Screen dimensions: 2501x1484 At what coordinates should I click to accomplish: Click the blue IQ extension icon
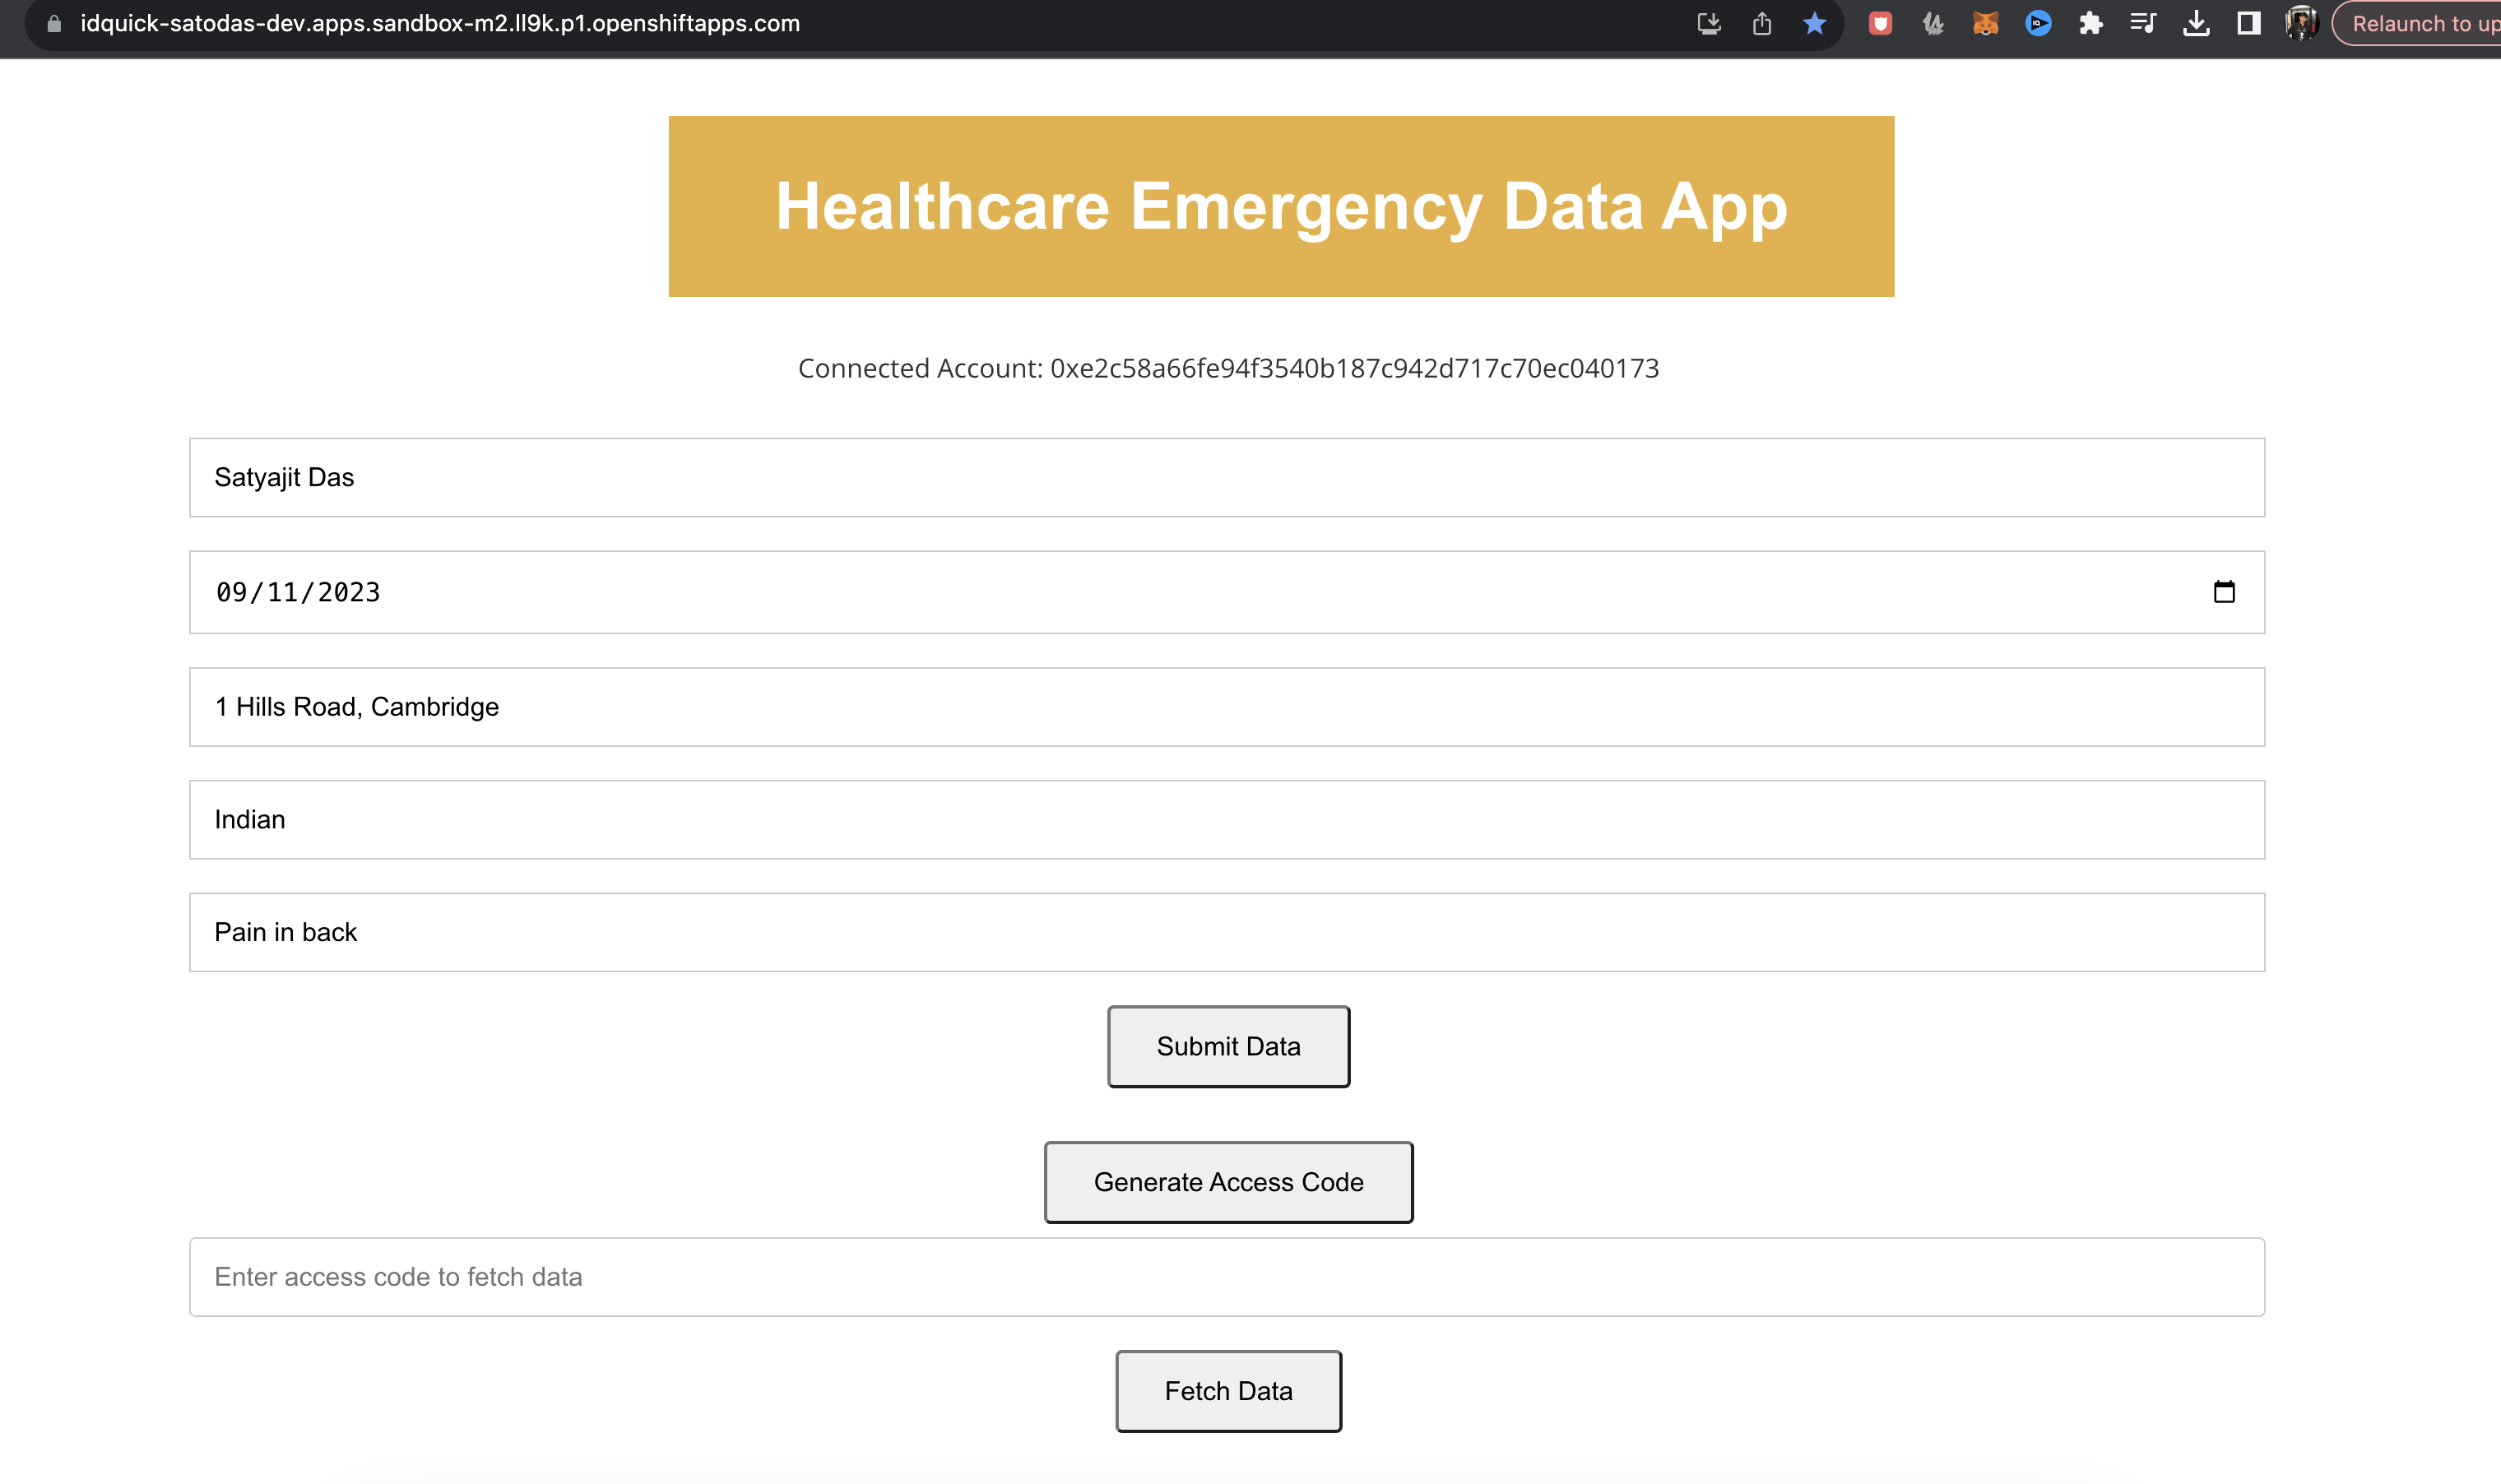(x=2037, y=23)
